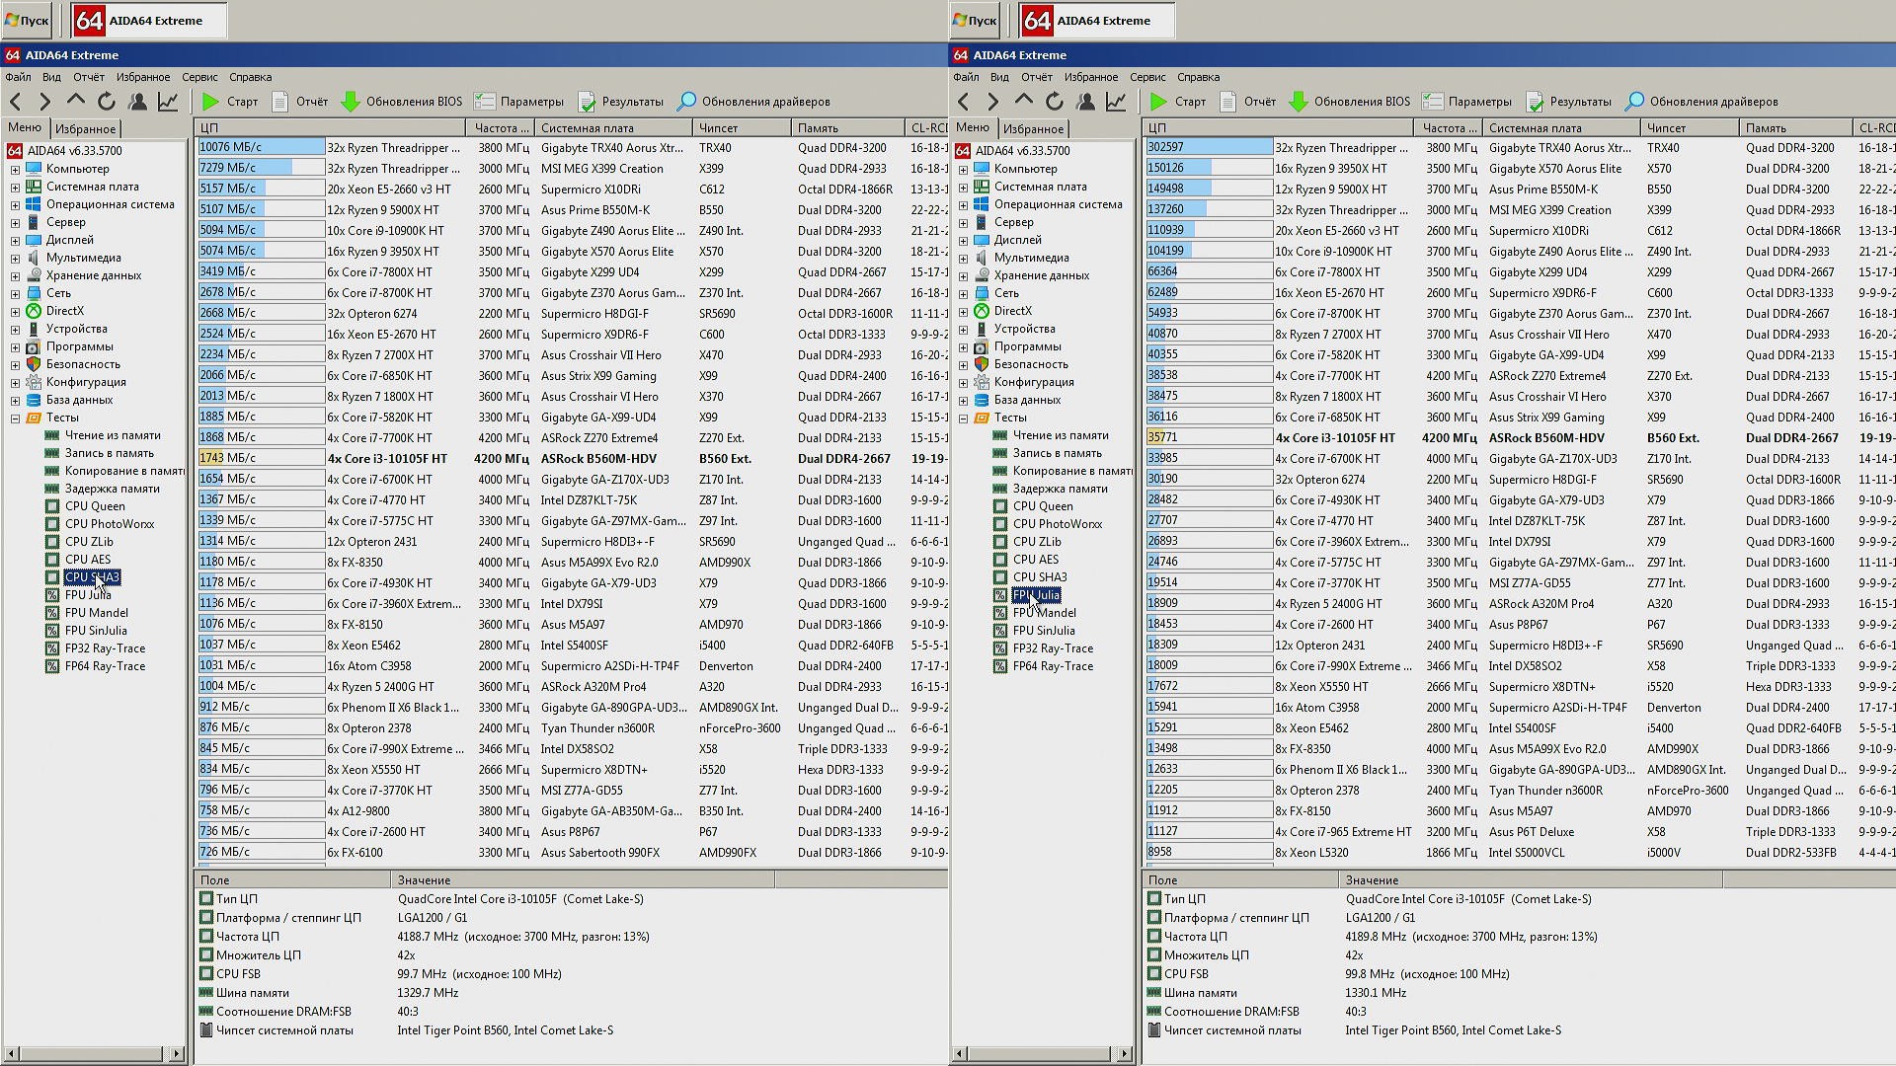This screenshot has width=1896, height=1066.
Task: Open Сервис menu in left window
Action: (x=199, y=77)
